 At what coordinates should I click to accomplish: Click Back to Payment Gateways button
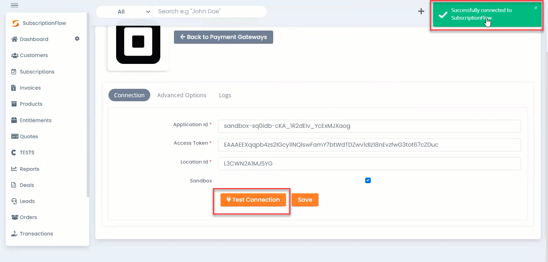pos(223,37)
